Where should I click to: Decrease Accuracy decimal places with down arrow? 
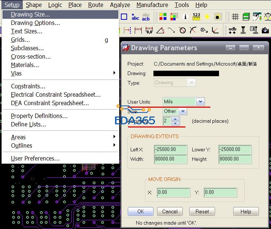point(175,123)
